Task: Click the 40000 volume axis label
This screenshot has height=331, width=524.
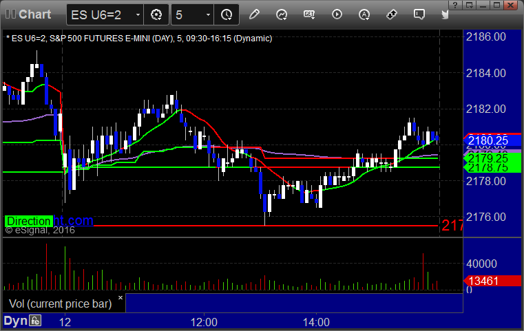Action: click(481, 264)
